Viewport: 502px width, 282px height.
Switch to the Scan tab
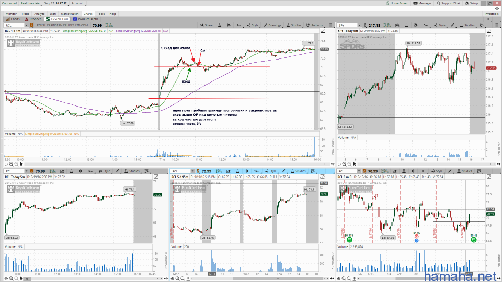click(52, 14)
